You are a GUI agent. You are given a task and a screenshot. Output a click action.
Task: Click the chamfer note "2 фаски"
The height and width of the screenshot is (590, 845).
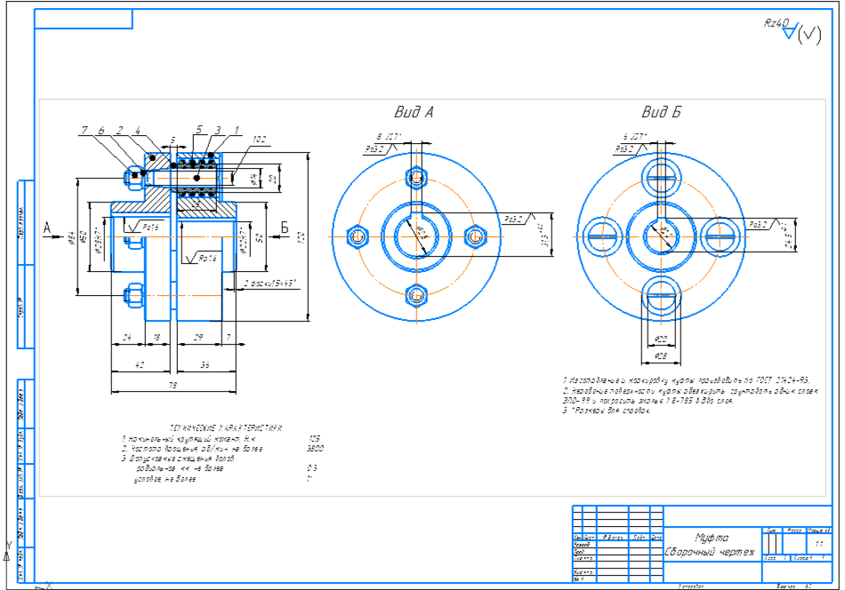pos(256,283)
